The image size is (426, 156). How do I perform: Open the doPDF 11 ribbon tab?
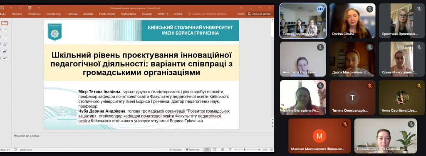tap(163, 14)
